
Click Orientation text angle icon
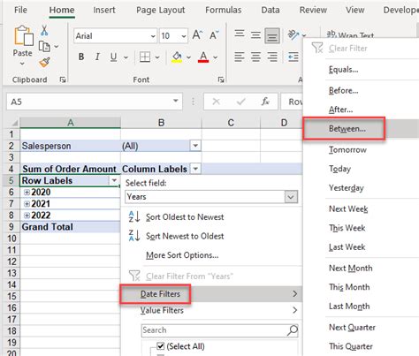click(293, 35)
